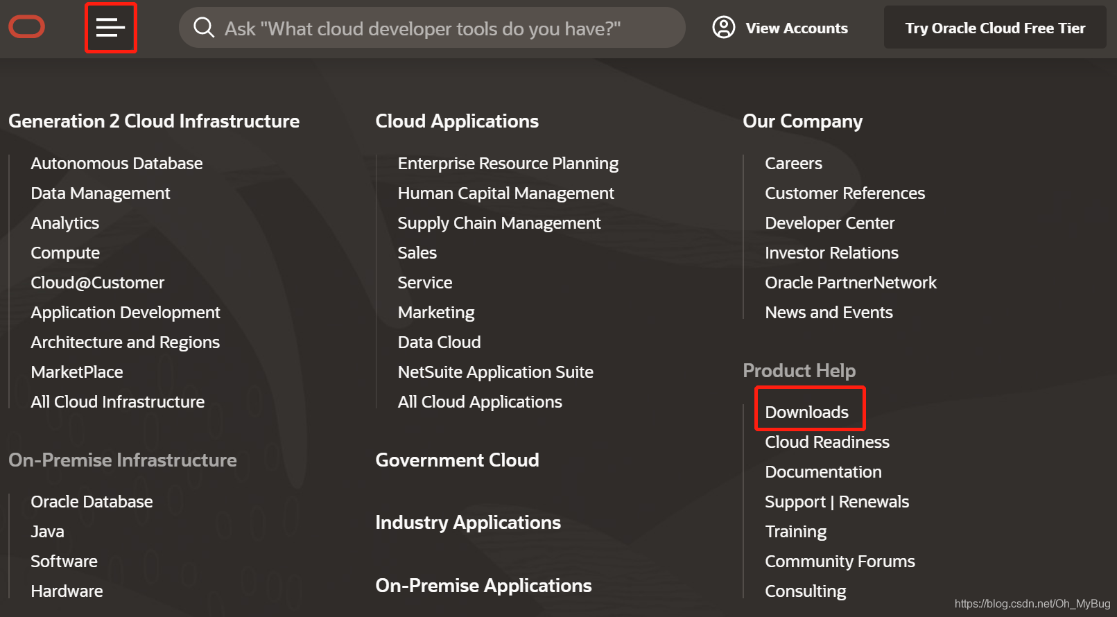Select On-Premise Infrastructure heading
The height and width of the screenshot is (617, 1117).
point(123,460)
